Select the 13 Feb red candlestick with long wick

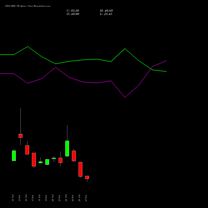(x=20, y=136)
